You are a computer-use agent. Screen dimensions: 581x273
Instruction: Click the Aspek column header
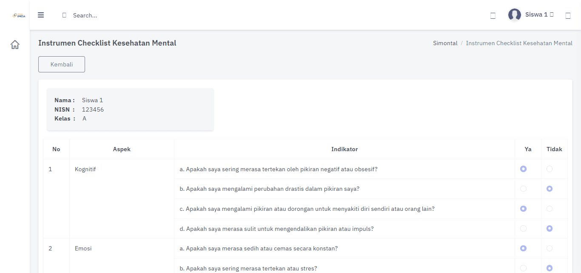(x=122, y=149)
